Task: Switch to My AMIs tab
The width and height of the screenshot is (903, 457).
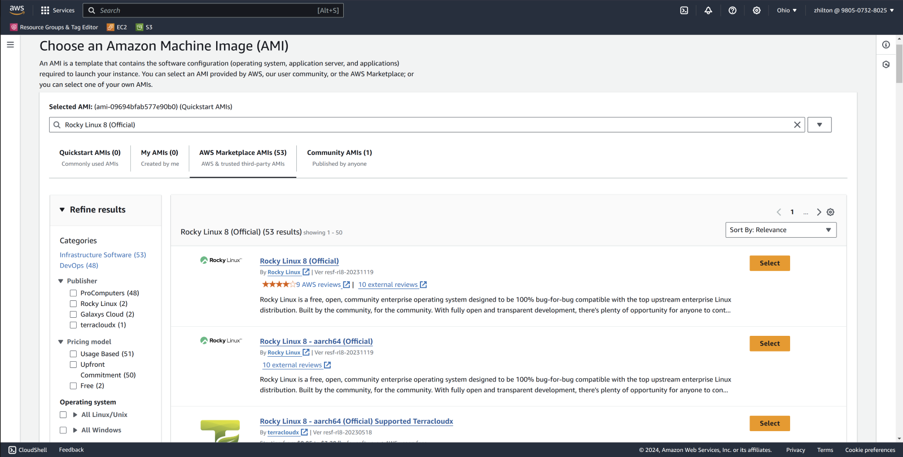Action: [x=160, y=158]
